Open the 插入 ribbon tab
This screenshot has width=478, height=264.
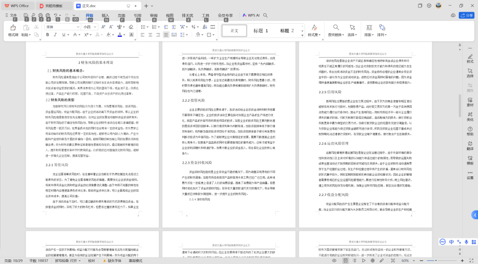point(105,15)
